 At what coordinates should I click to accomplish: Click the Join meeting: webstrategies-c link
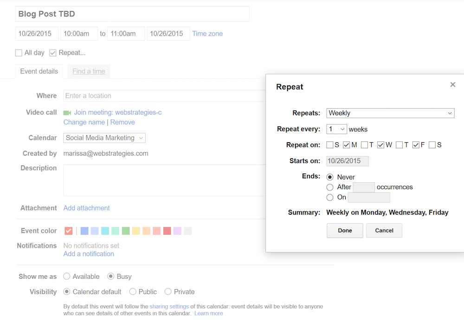[118, 112]
